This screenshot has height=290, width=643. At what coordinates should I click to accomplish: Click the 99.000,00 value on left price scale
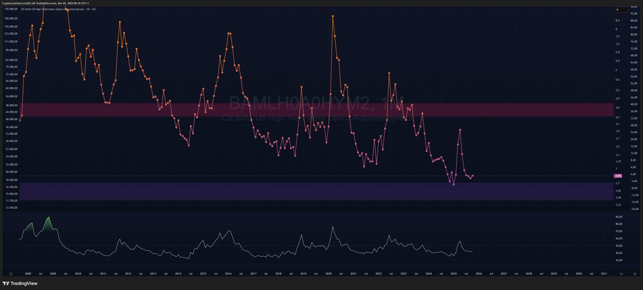point(11,50)
